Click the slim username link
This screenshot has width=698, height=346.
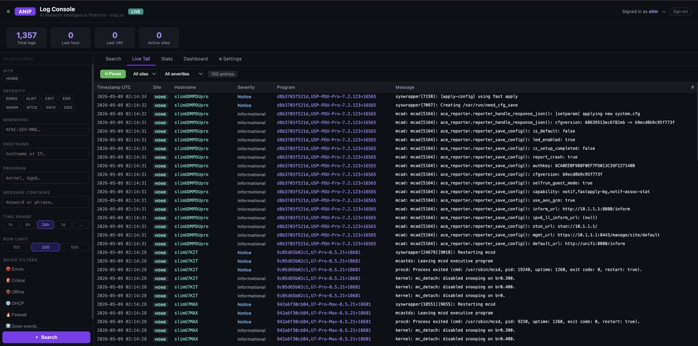(653, 11)
